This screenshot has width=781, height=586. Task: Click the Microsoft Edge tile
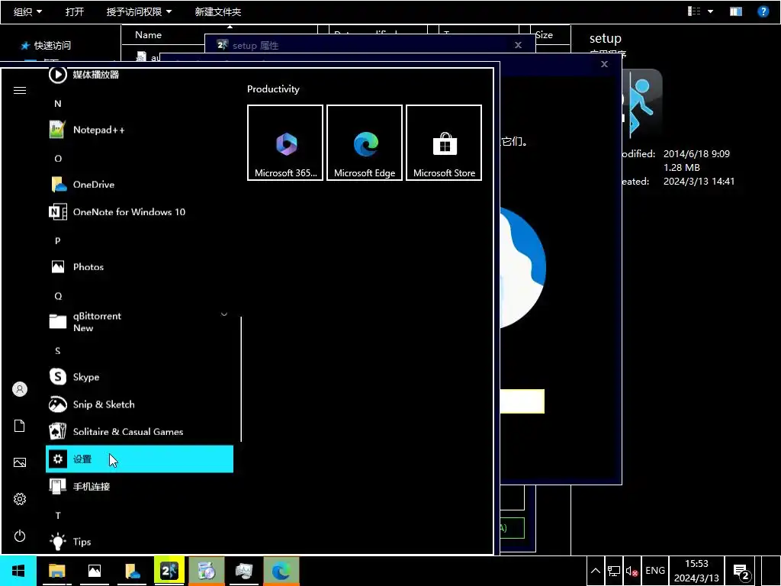point(365,143)
